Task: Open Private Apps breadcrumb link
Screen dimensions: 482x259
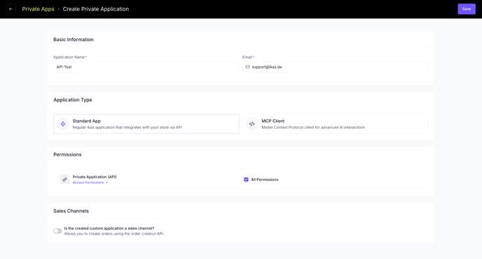Action: (38, 9)
